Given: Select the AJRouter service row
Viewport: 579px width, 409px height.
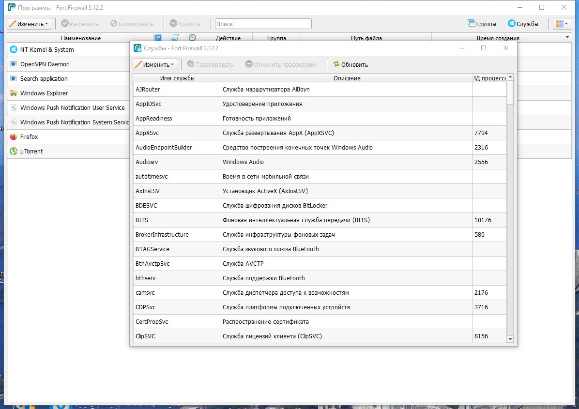Looking at the screenshot, I should click(x=320, y=90).
